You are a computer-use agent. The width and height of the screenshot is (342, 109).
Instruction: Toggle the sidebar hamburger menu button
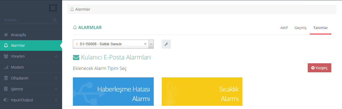click(53, 8)
